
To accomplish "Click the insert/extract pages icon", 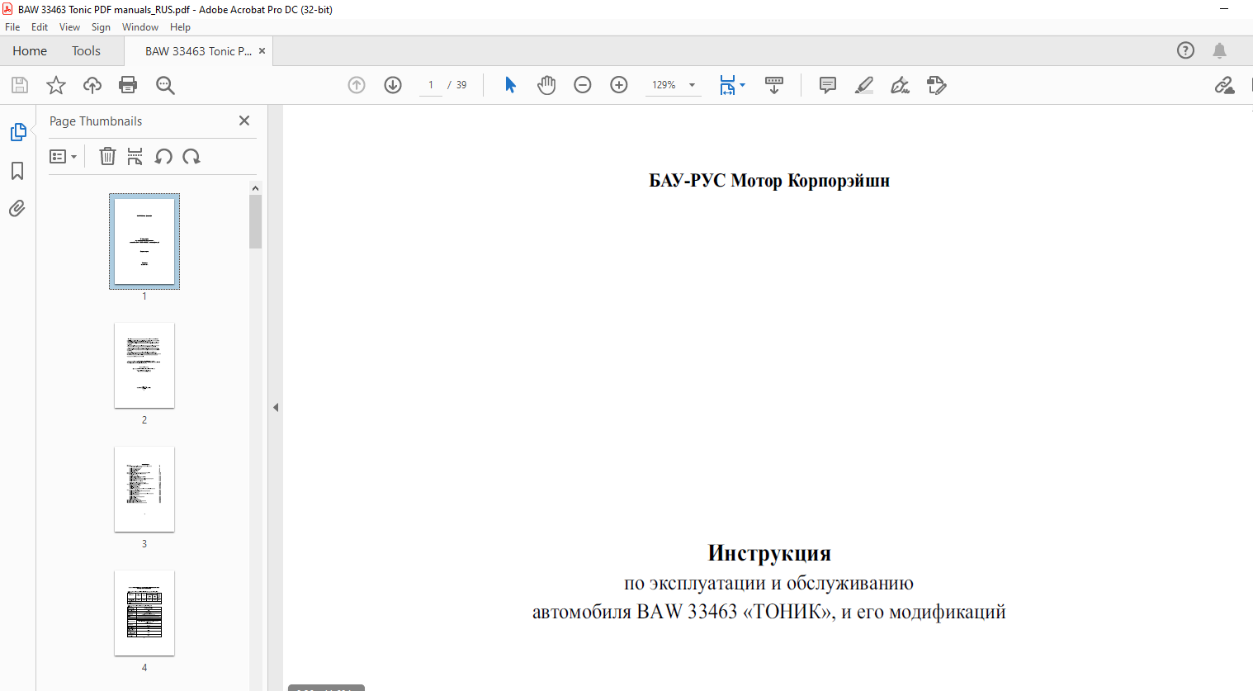I will click(135, 156).
